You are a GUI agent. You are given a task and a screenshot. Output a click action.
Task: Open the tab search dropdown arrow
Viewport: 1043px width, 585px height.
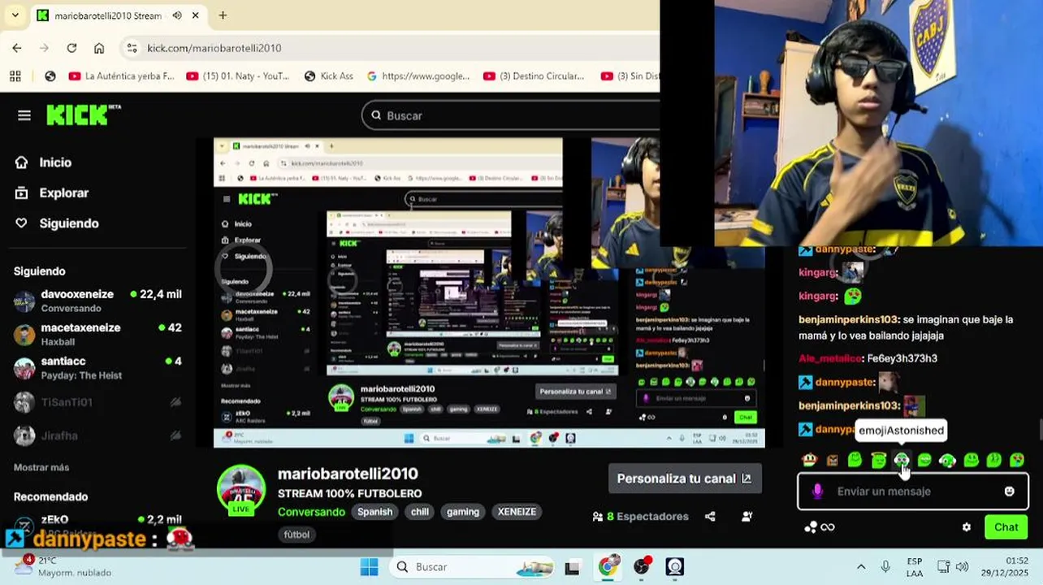(15, 15)
